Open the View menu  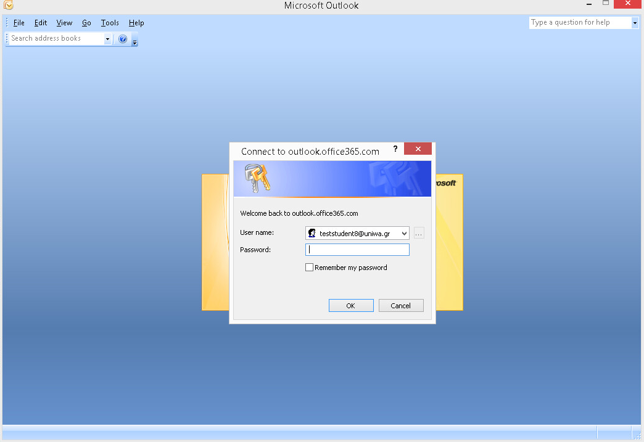click(x=64, y=23)
